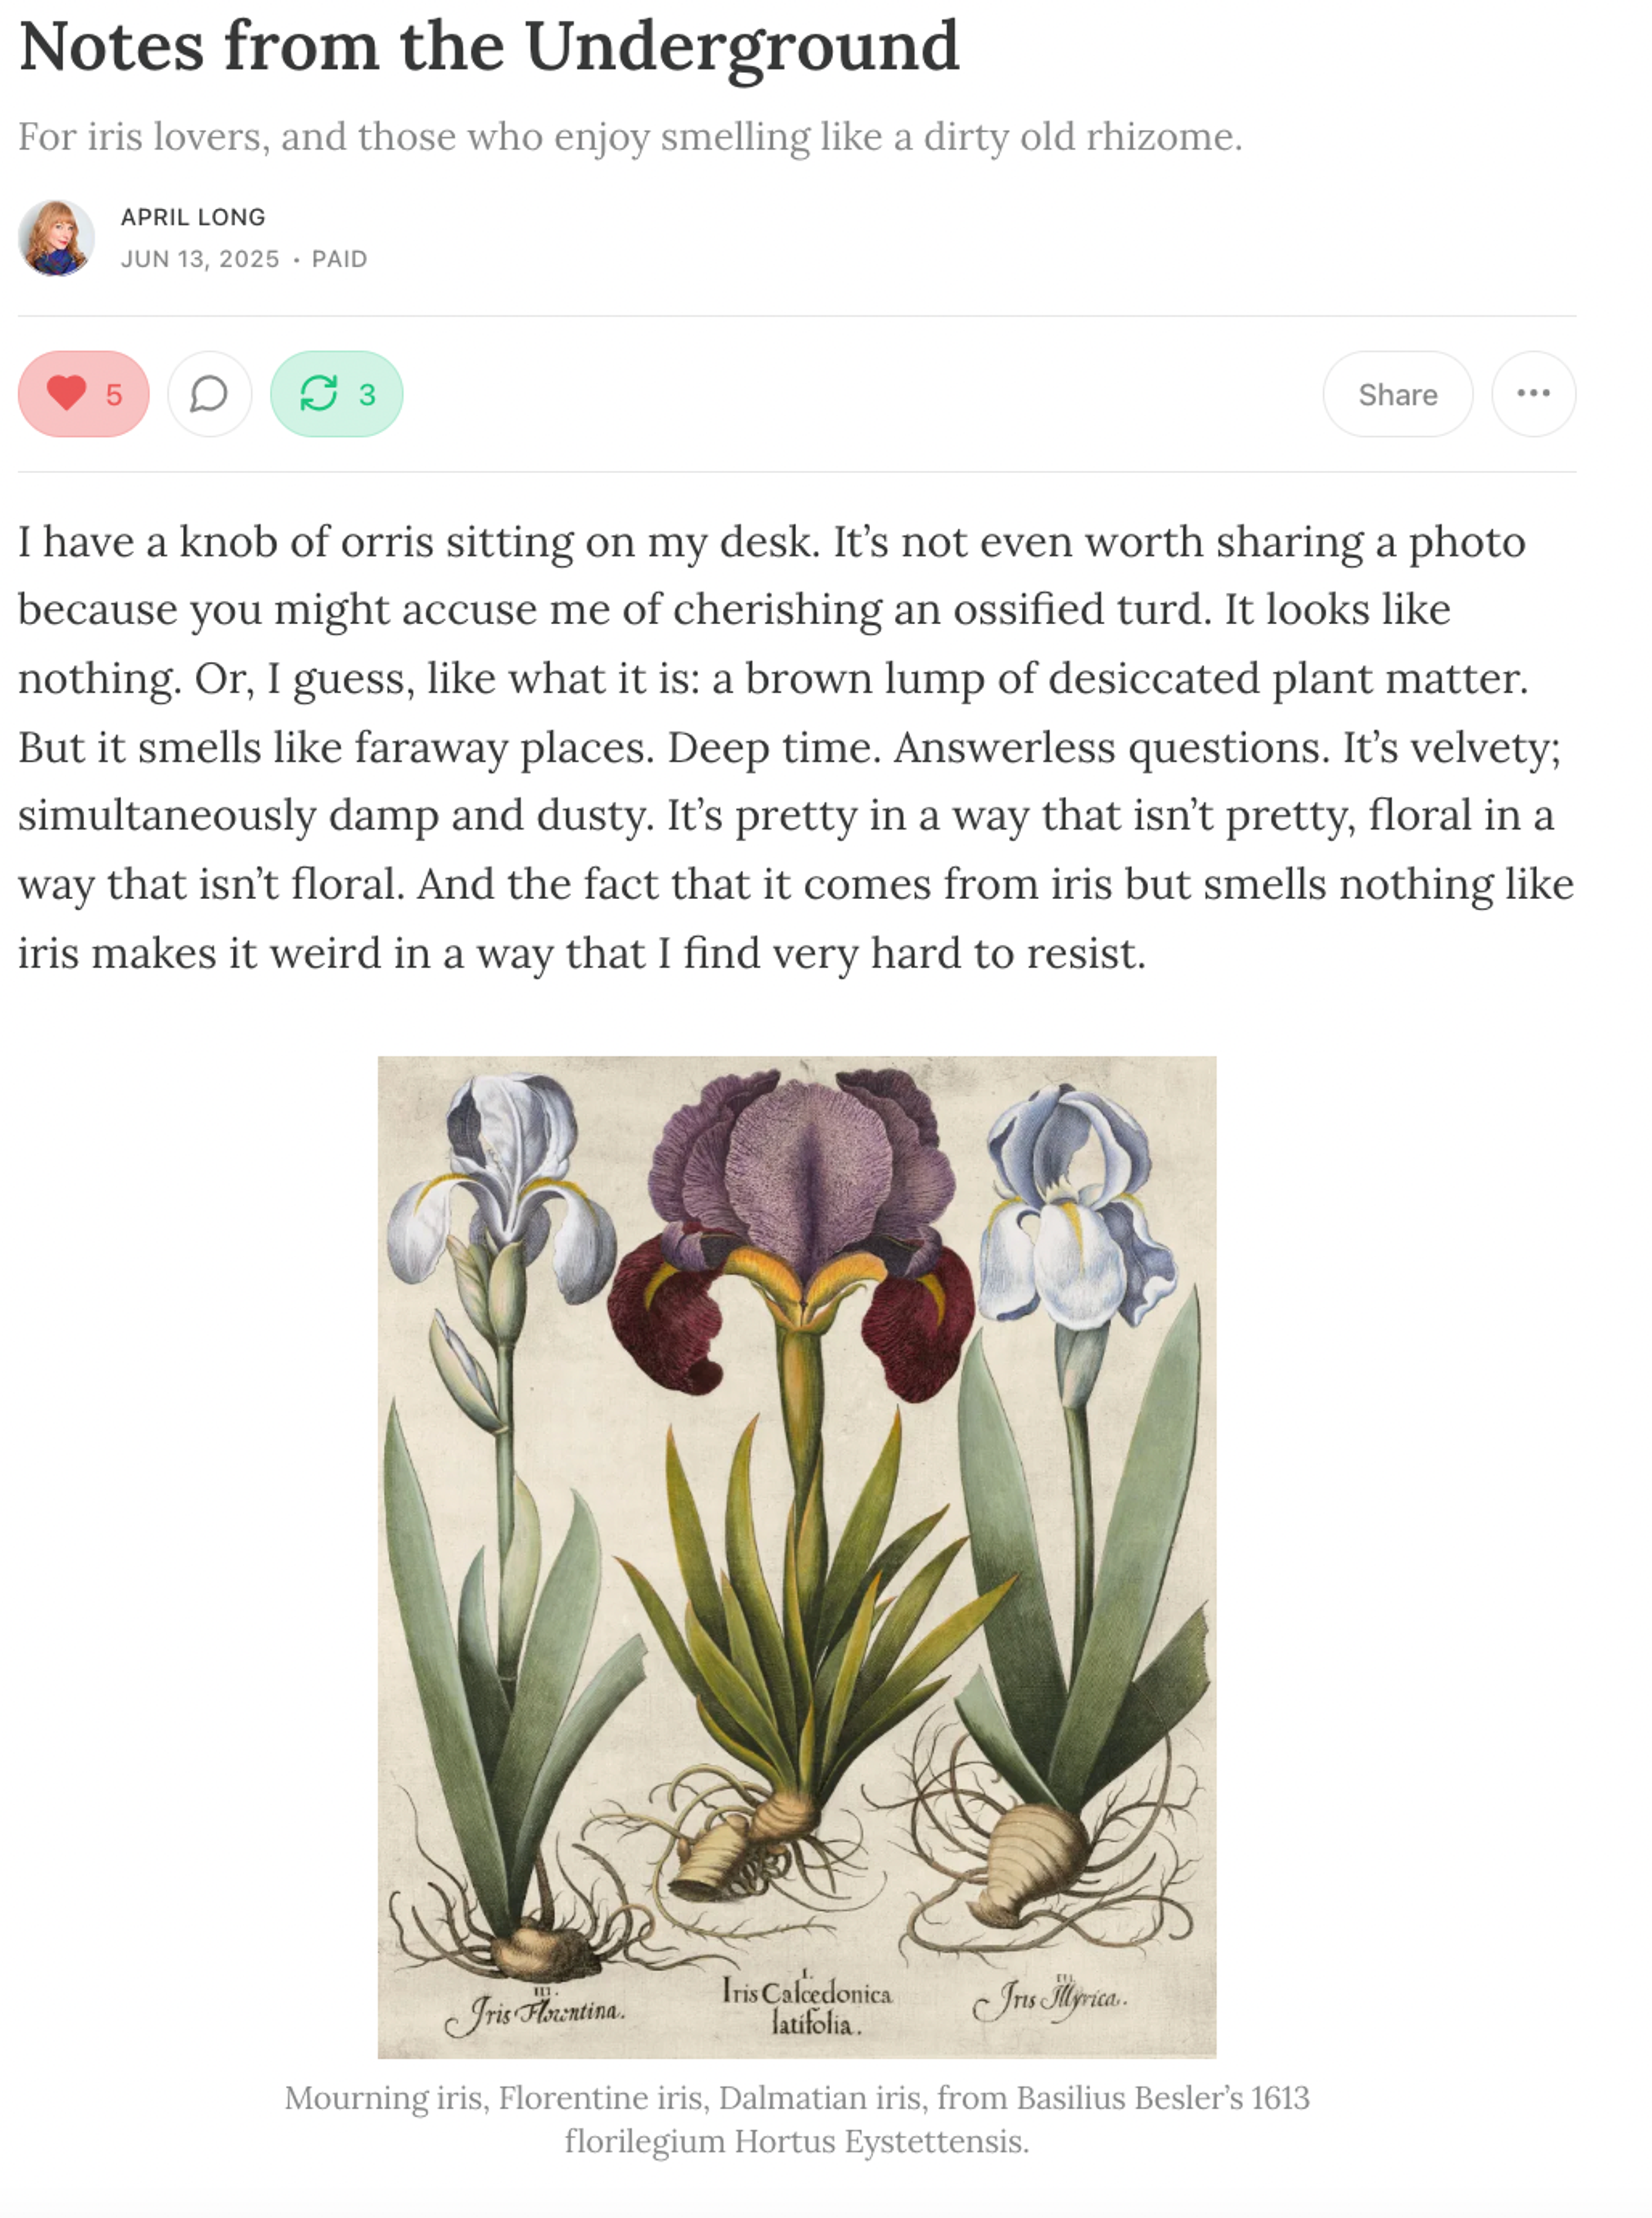The width and height of the screenshot is (1652, 2218).
Task: Click the Notes from the Underground title
Action: pos(489,46)
